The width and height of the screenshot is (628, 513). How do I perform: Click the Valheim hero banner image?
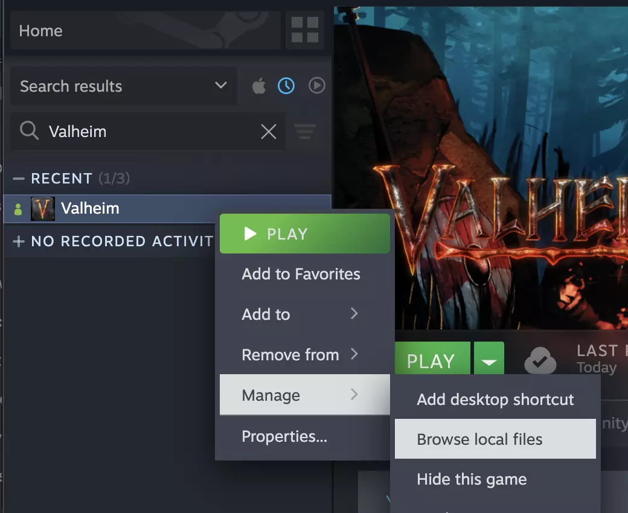pos(481,168)
